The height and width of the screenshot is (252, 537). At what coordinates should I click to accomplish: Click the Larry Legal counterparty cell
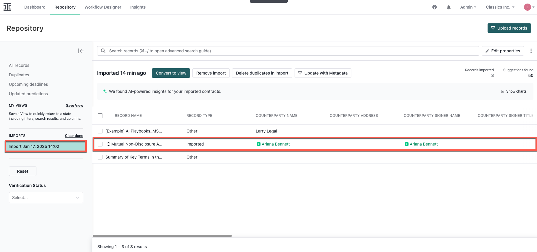(266, 131)
